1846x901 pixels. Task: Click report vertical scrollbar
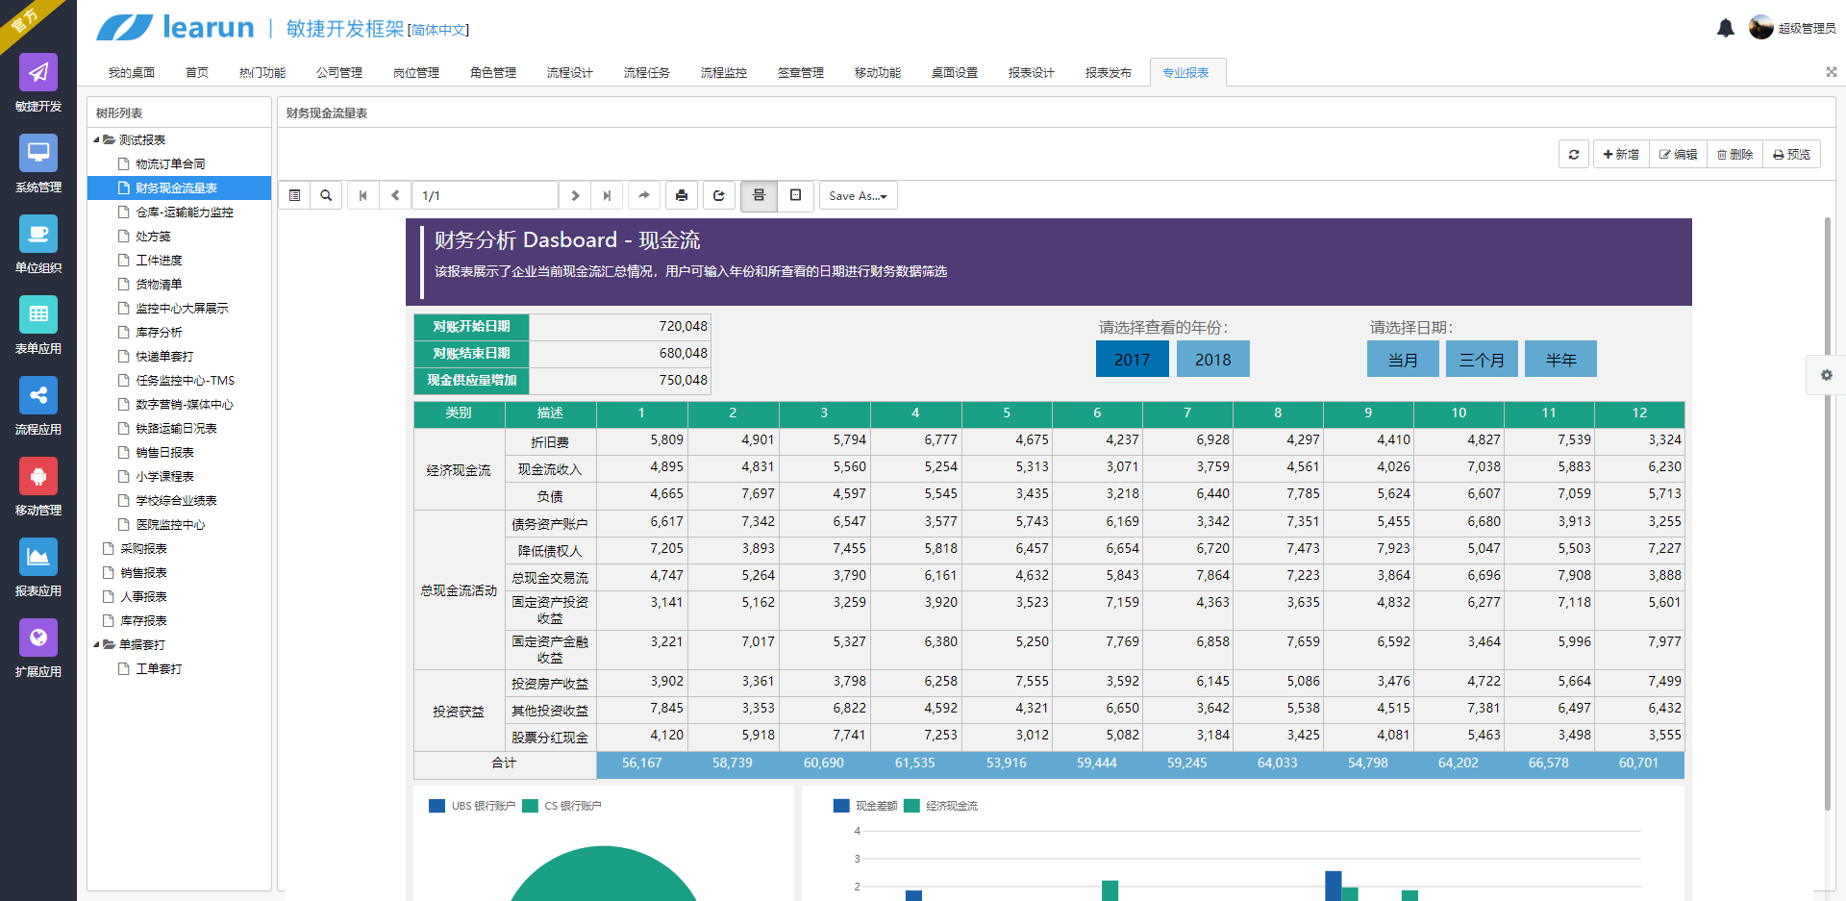pyautogui.click(x=1828, y=513)
